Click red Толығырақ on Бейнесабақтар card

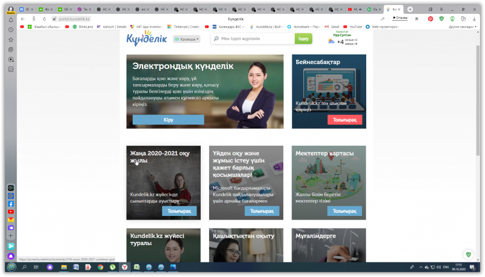(344, 120)
